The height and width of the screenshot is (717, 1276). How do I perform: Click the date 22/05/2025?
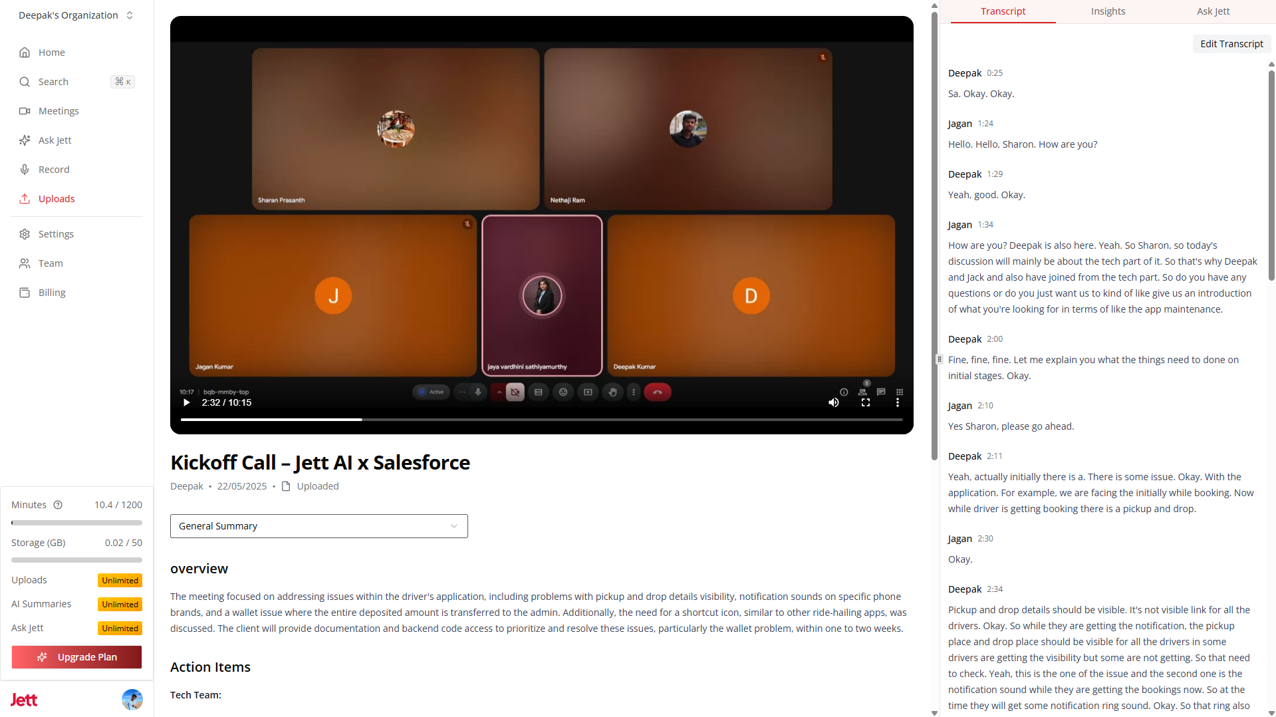(x=242, y=486)
